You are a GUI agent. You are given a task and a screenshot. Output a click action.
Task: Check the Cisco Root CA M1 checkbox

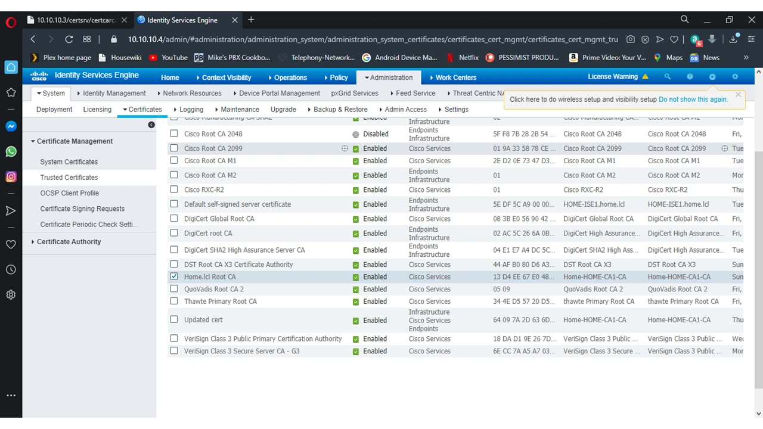[174, 160]
